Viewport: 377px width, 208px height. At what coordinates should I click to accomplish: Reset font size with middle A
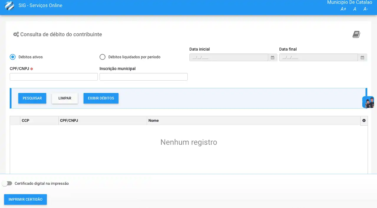(x=355, y=9)
